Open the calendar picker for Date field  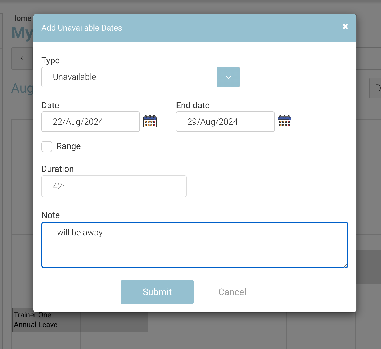(x=150, y=122)
